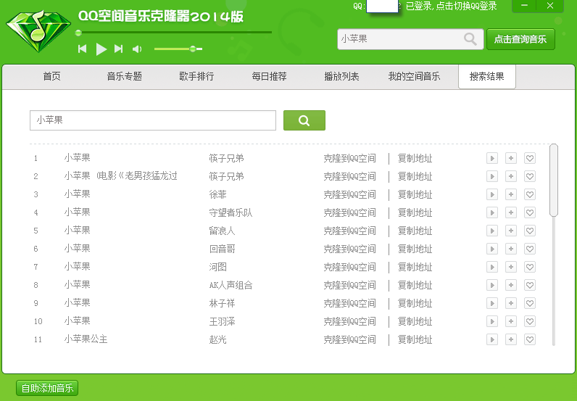
Task: Add 王羽泽's song with plus icon
Action: click(x=511, y=321)
